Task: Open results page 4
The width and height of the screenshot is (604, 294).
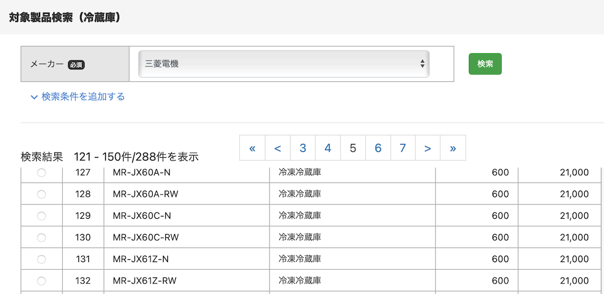Action: tap(328, 148)
